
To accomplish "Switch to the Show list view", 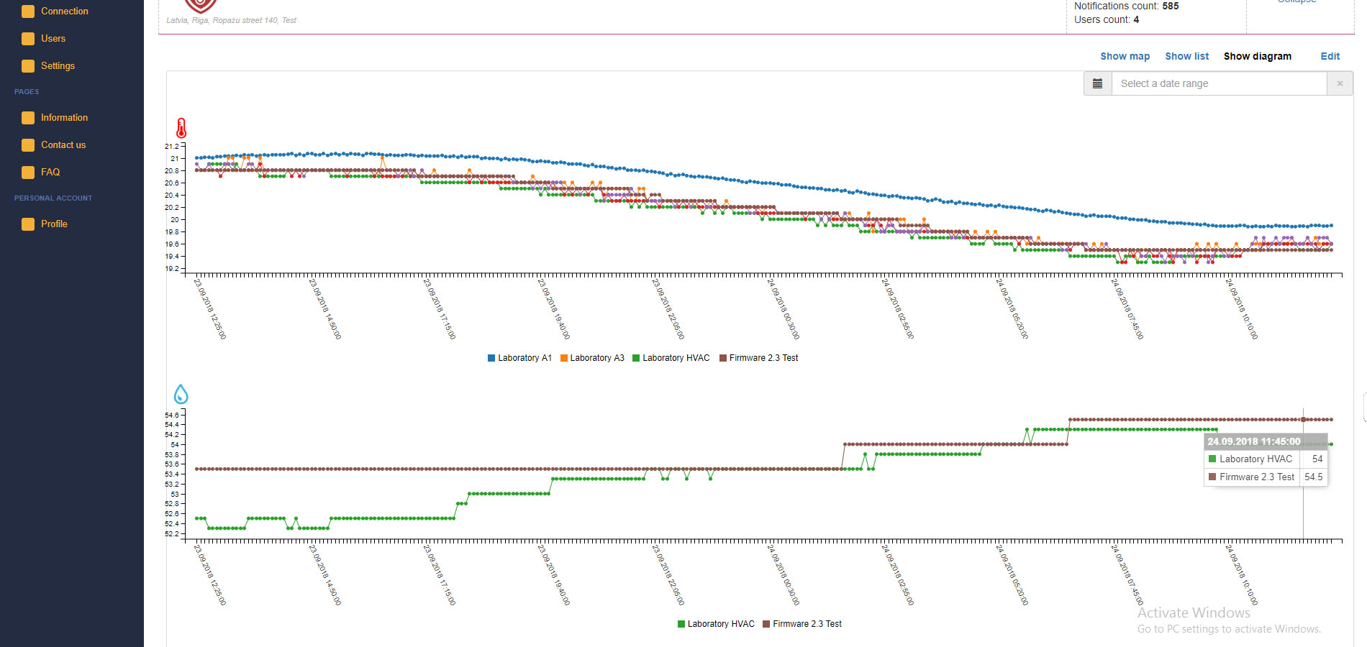I will (x=1186, y=56).
